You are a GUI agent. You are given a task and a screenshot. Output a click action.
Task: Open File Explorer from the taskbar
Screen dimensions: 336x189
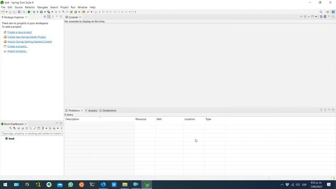pos(125,184)
